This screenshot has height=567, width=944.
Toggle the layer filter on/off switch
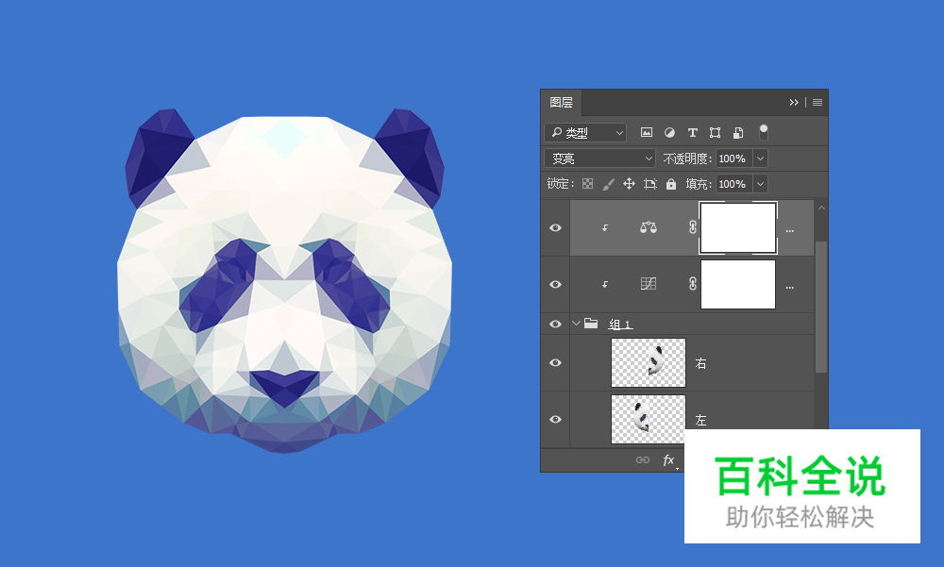(764, 132)
